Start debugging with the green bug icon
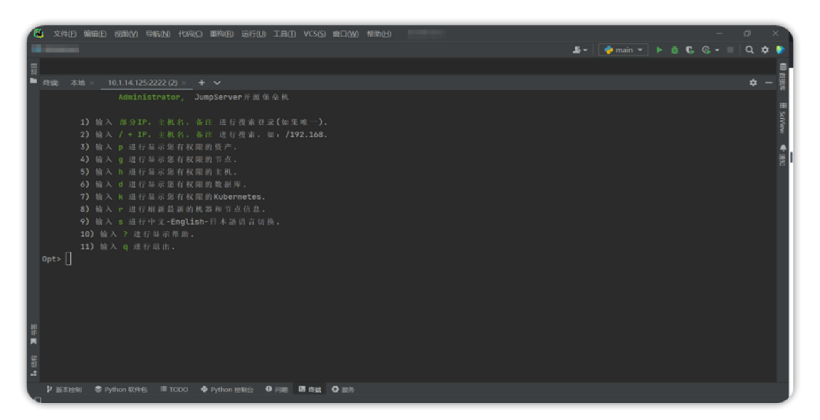820x420 pixels. tap(674, 50)
